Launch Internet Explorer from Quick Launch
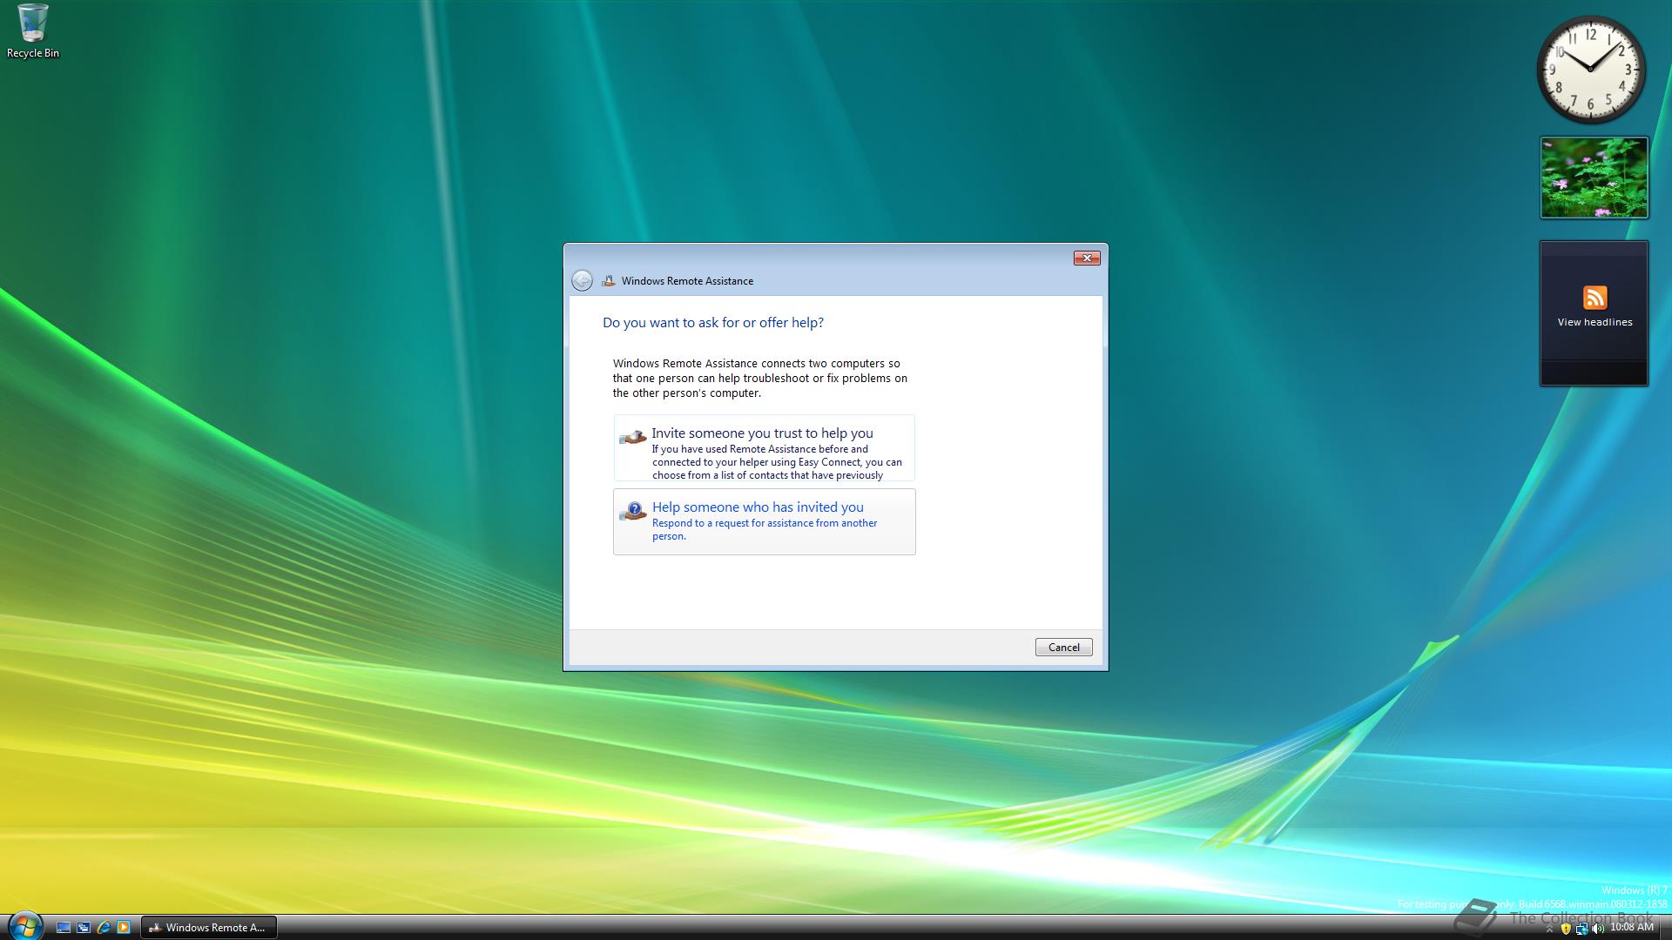The height and width of the screenshot is (940, 1672). click(x=104, y=928)
